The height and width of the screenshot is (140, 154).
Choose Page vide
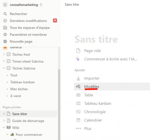pyautogui.click(x=93, y=51)
